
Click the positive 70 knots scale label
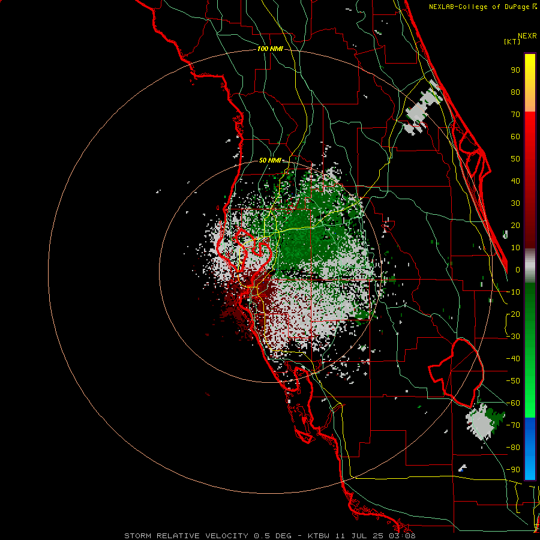point(515,115)
